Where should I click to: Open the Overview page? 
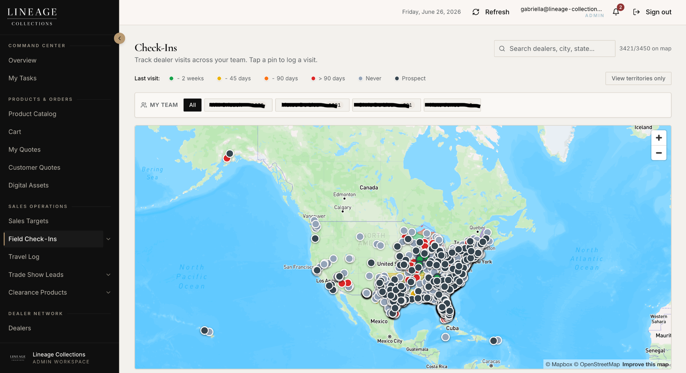(23, 60)
